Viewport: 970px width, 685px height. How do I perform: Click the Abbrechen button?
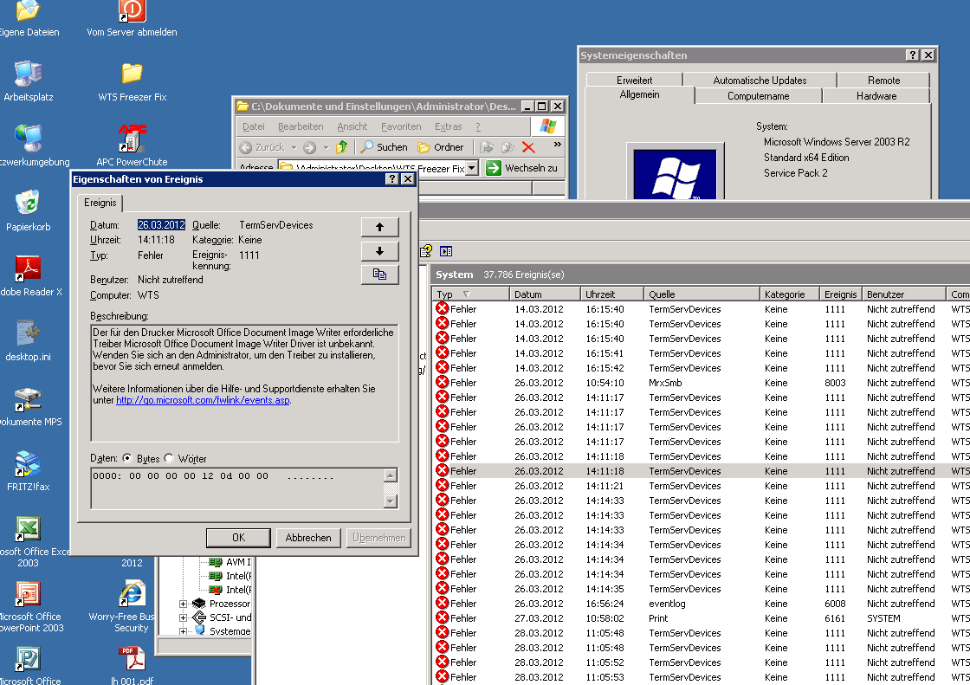tap(308, 538)
